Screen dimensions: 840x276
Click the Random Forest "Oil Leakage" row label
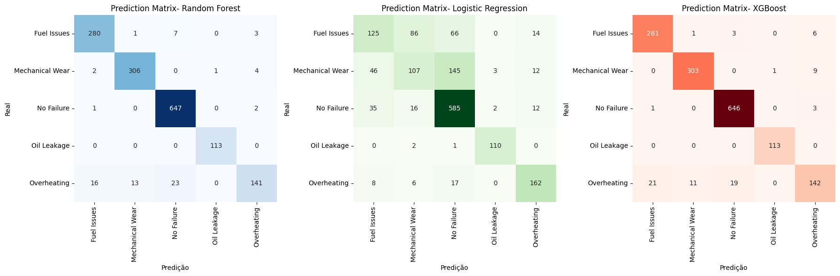pos(50,146)
